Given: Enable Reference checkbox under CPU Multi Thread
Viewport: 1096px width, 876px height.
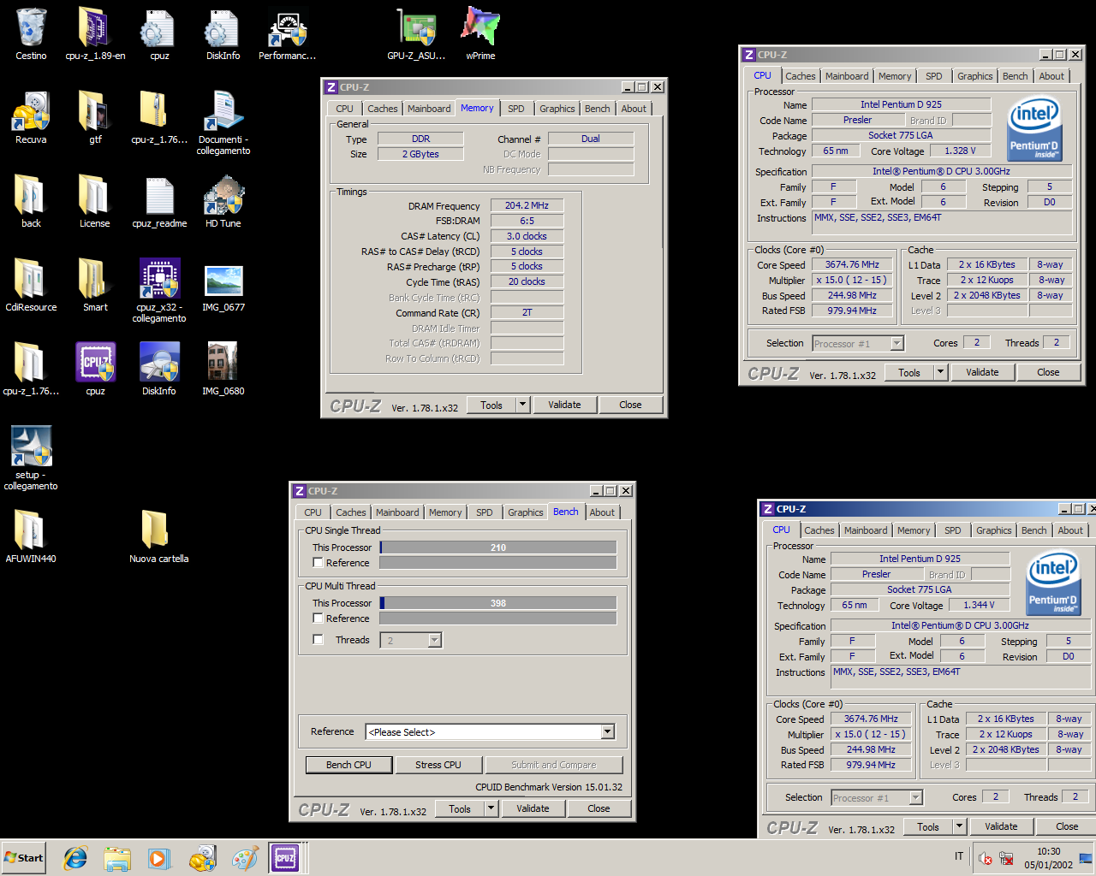Looking at the screenshot, I should pyautogui.click(x=319, y=619).
